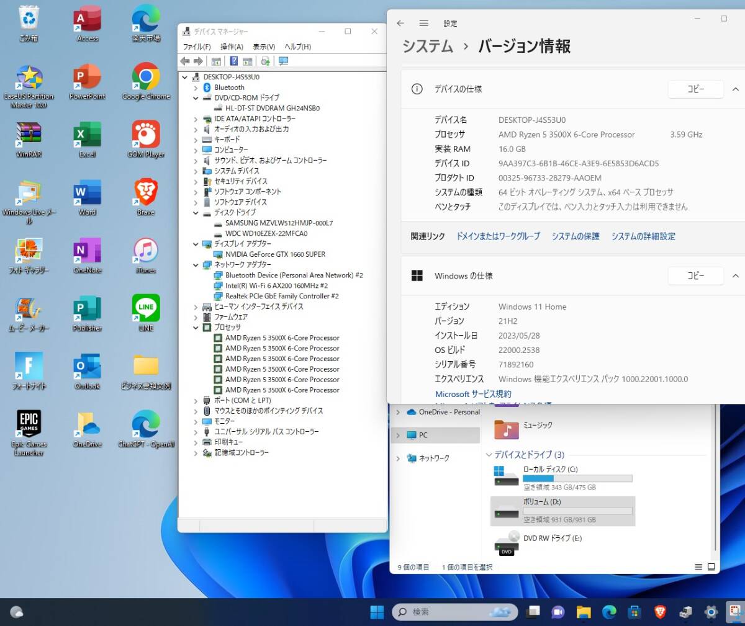This screenshot has height=626, width=745.
Task: Open the Word desktop shortcut
Action: tap(88, 197)
